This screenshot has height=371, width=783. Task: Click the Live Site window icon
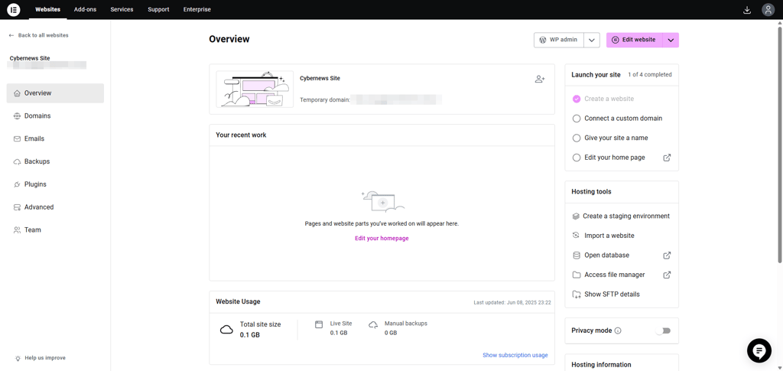319,324
